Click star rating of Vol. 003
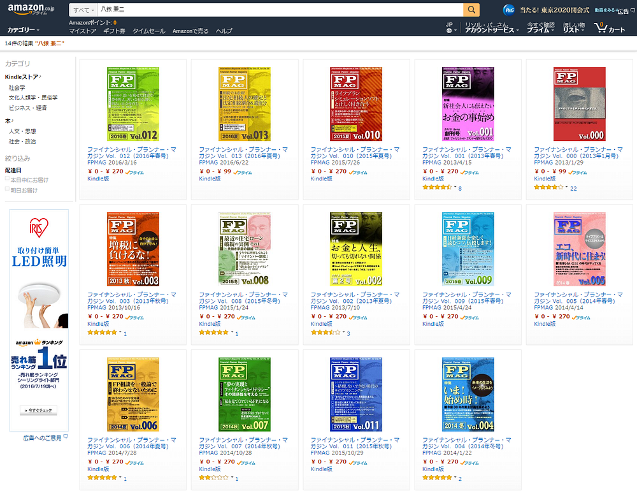 102,332
